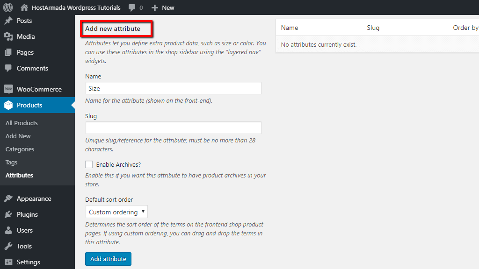Screen dimensions: 479x269
Task: Click the New button in admin bar
Action: (162, 7)
